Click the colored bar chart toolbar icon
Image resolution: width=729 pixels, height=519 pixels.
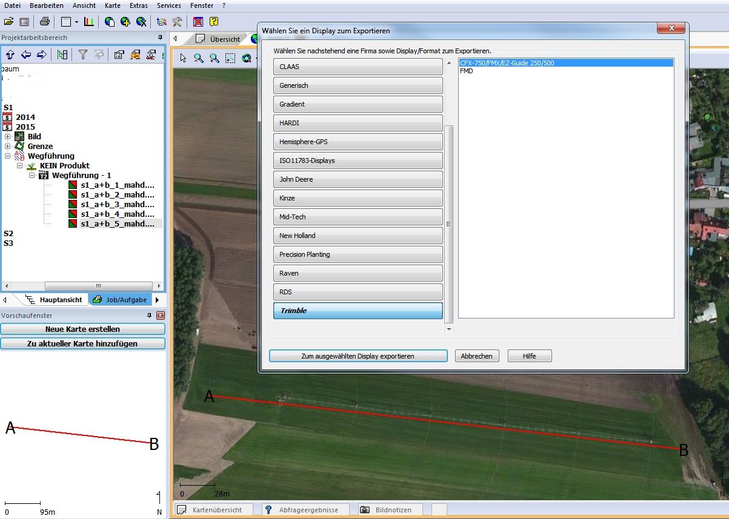(89, 22)
